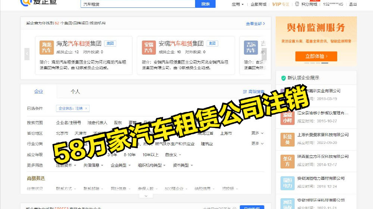Click the carousel next arrow
The width and height of the screenshot is (373, 209).
click(264, 54)
